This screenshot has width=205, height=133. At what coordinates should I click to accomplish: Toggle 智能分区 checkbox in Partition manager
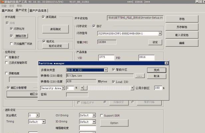(113, 70)
